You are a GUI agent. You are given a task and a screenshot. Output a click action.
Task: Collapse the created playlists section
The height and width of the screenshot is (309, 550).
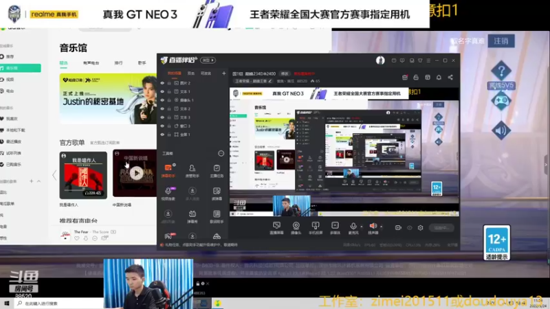pyautogui.click(x=39, y=181)
